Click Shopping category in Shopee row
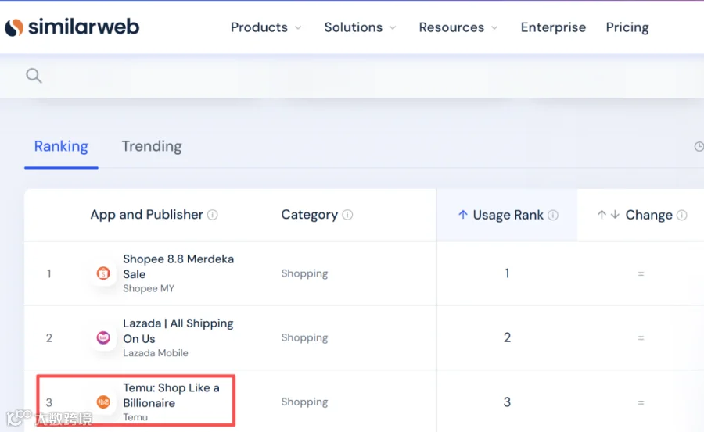 click(x=304, y=273)
